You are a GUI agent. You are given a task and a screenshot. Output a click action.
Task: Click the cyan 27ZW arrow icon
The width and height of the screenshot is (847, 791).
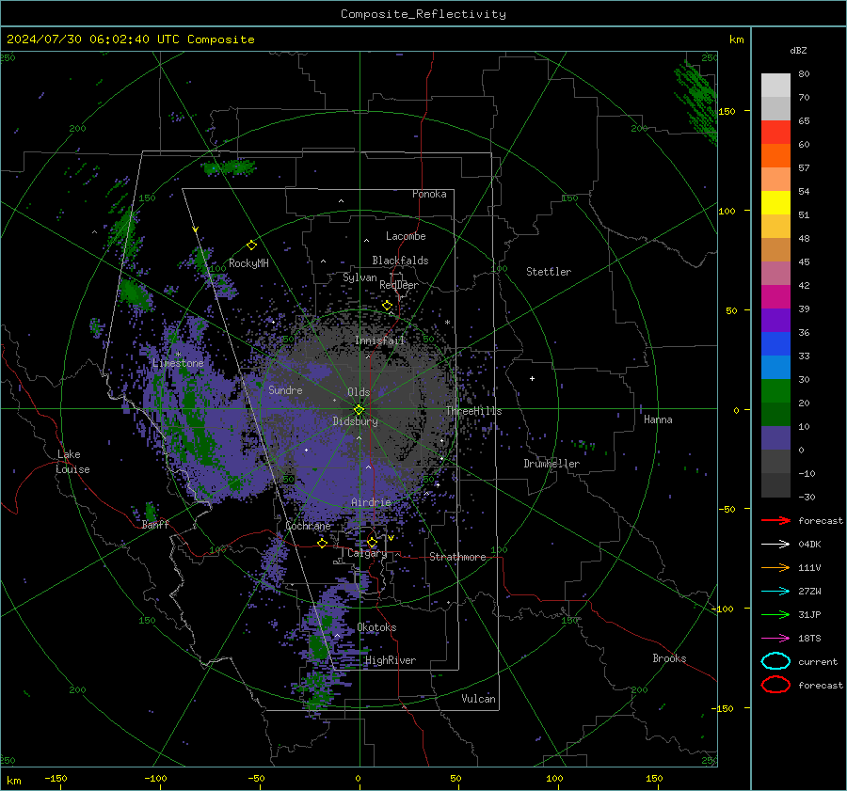coord(775,592)
